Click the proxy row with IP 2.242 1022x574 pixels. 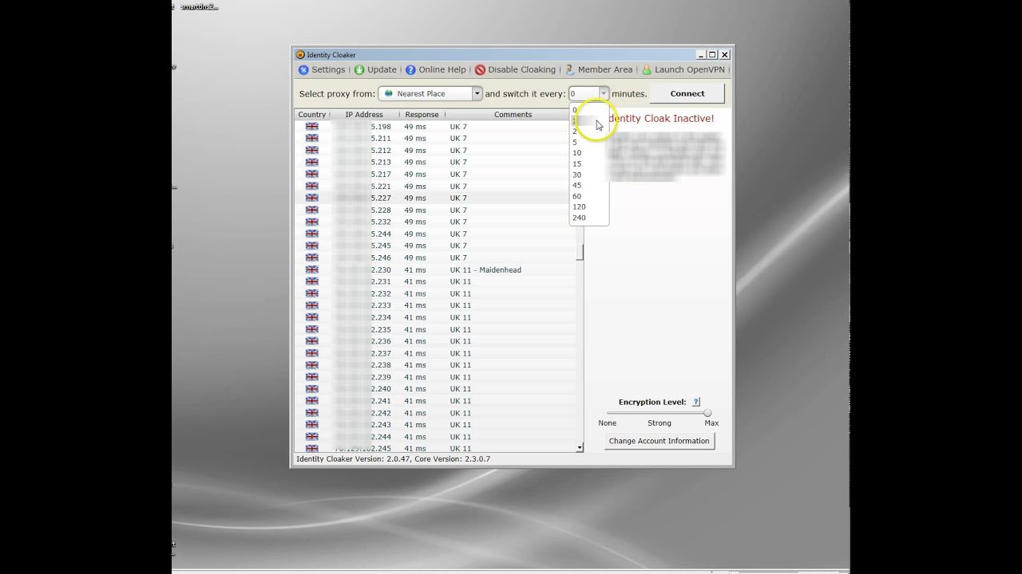pyautogui.click(x=435, y=413)
